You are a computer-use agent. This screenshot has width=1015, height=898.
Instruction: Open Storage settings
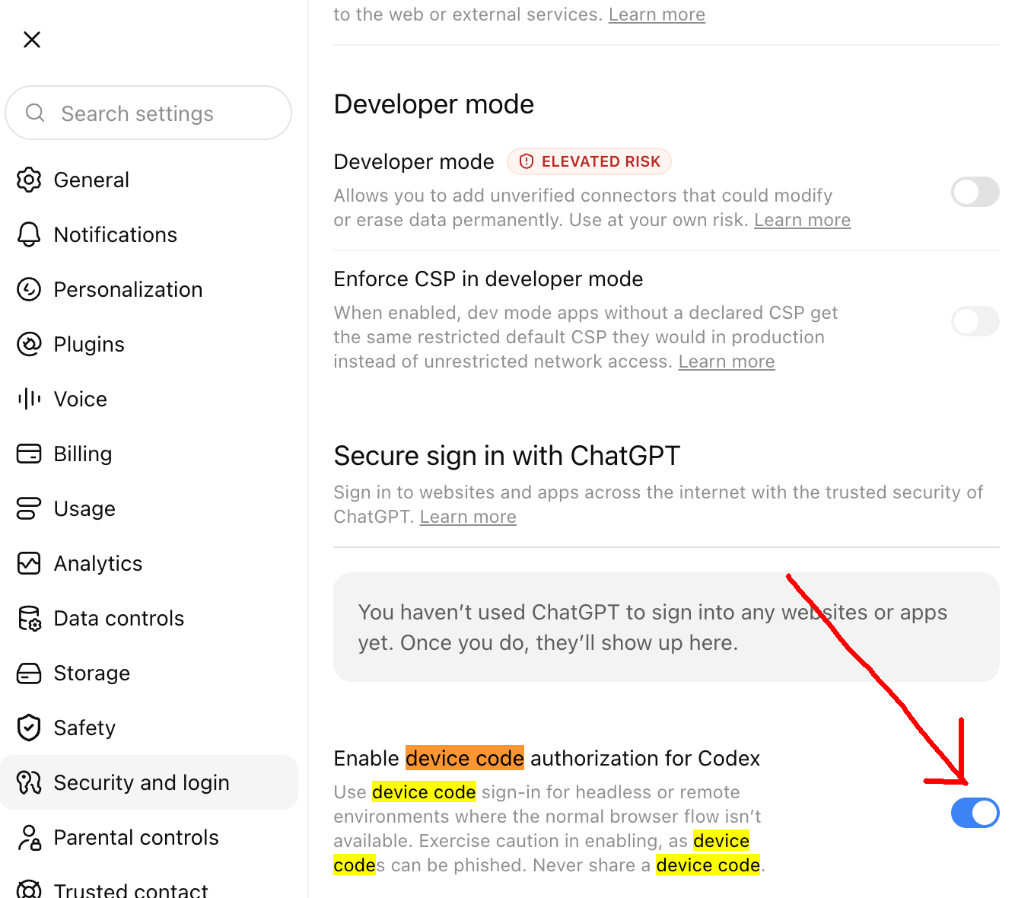pyautogui.click(x=149, y=673)
